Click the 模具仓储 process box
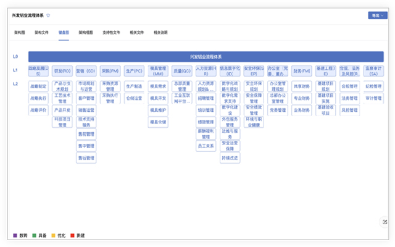The image size is (395, 247). (158, 122)
